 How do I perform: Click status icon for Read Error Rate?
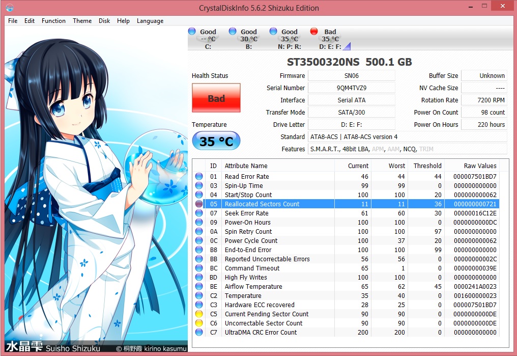tap(199, 176)
